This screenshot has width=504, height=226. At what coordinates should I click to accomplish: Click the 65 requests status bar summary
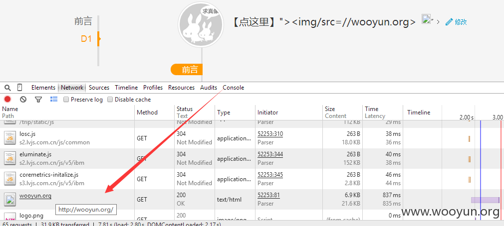17,224
